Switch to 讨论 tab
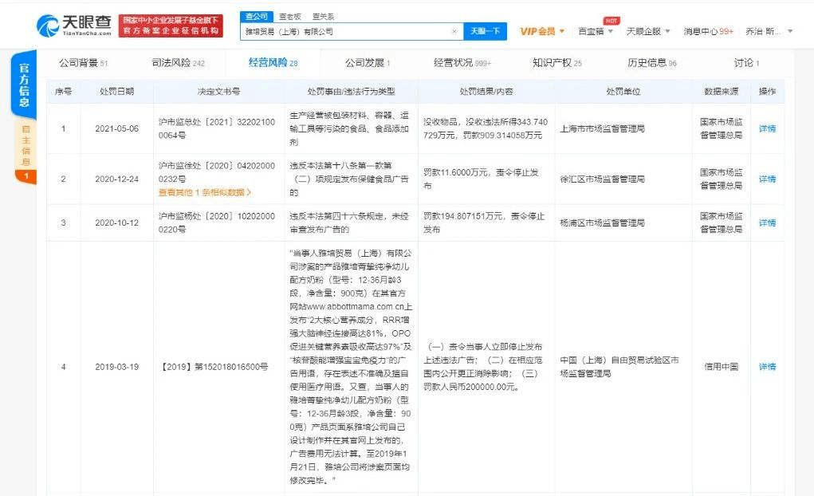 coord(746,63)
